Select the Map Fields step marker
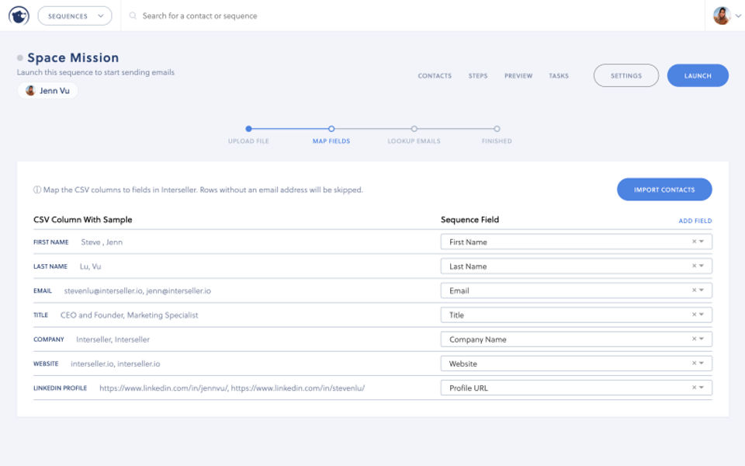 click(331, 128)
